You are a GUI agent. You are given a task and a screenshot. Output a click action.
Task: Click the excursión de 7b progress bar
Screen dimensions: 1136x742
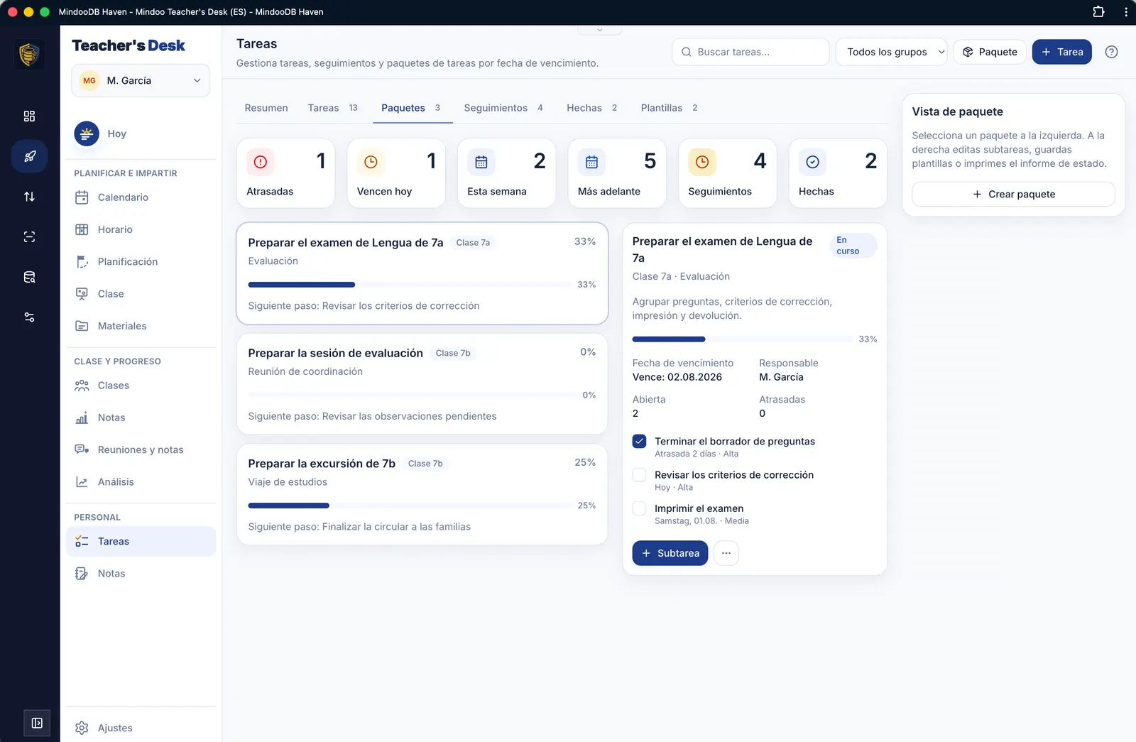coord(410,506)
